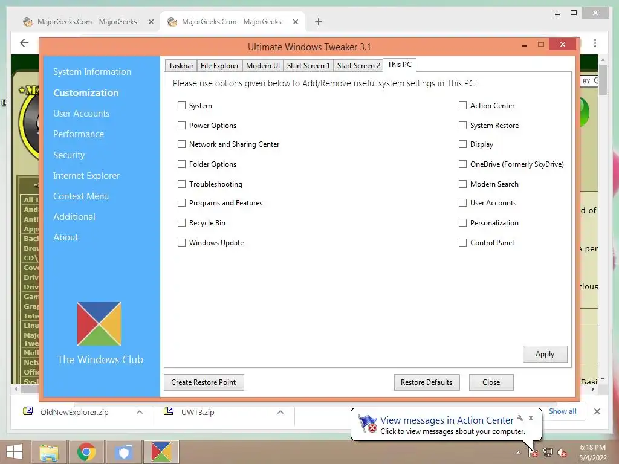Tick the Recycle Bin checkbox

(x=181, y=222)
